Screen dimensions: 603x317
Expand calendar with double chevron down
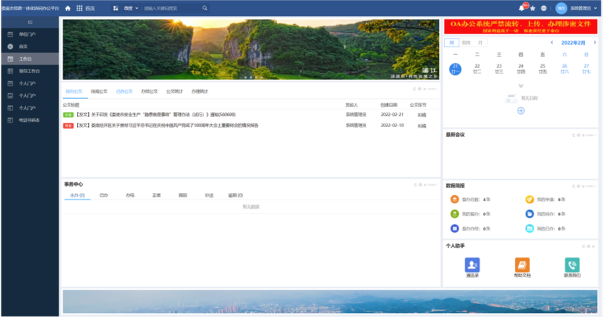pyautogui.click(x=521, y=86)
